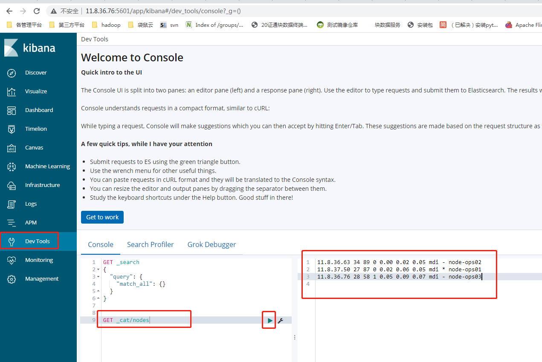This screenshot has width=542, height=362.
Task: Open Logs icon in sidebar
Action: coord(12,204)
